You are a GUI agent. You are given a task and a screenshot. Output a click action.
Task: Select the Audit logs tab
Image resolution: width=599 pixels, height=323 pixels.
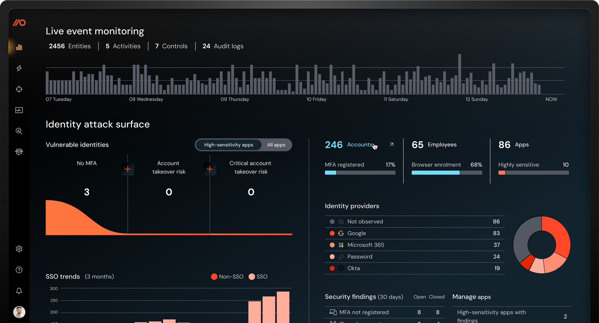[223, 46]
